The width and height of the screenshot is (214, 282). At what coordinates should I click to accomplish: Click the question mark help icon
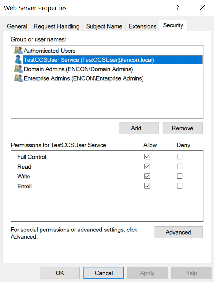pyautogui.click(x=178, y=8)
